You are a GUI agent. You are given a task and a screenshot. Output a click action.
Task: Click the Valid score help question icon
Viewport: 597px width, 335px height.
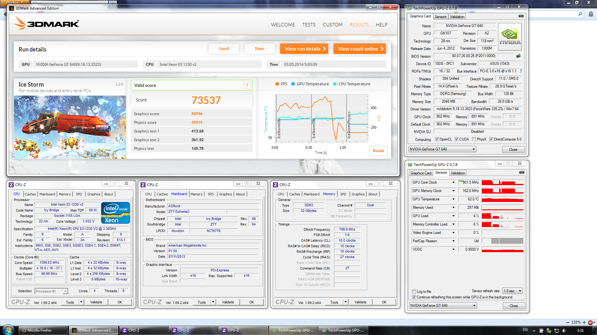(247, 85)
